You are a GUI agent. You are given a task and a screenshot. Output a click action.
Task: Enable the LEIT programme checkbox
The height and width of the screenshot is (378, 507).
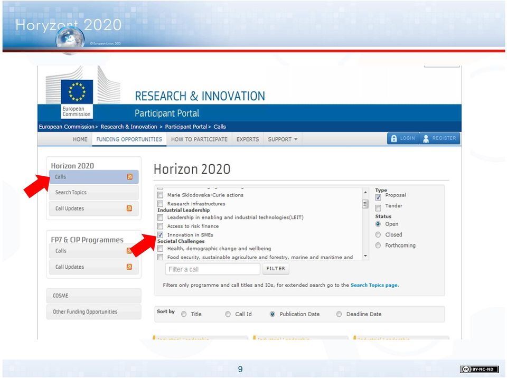tap(160, 218)
